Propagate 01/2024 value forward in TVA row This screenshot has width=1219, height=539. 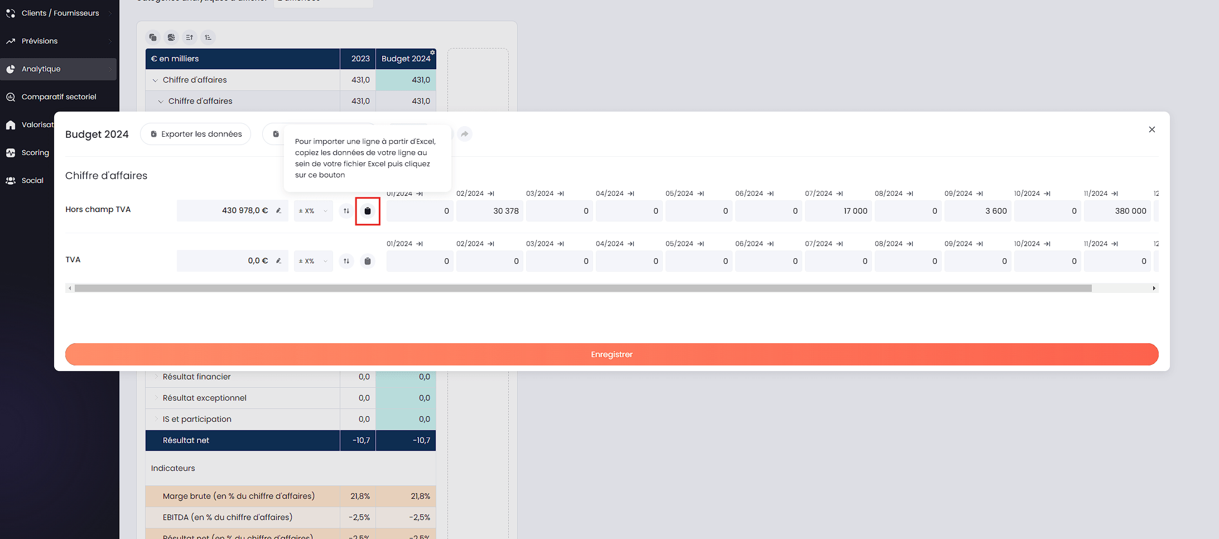[420, 244]
